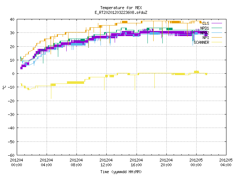This screenshot has height=175, width=233.
Task: Click the blue NPD2 legend line sample
Action: (x=217, y=33)
